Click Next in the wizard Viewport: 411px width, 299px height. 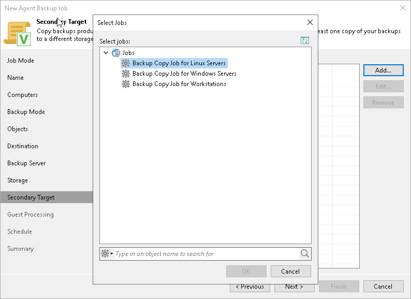[295, 287]
